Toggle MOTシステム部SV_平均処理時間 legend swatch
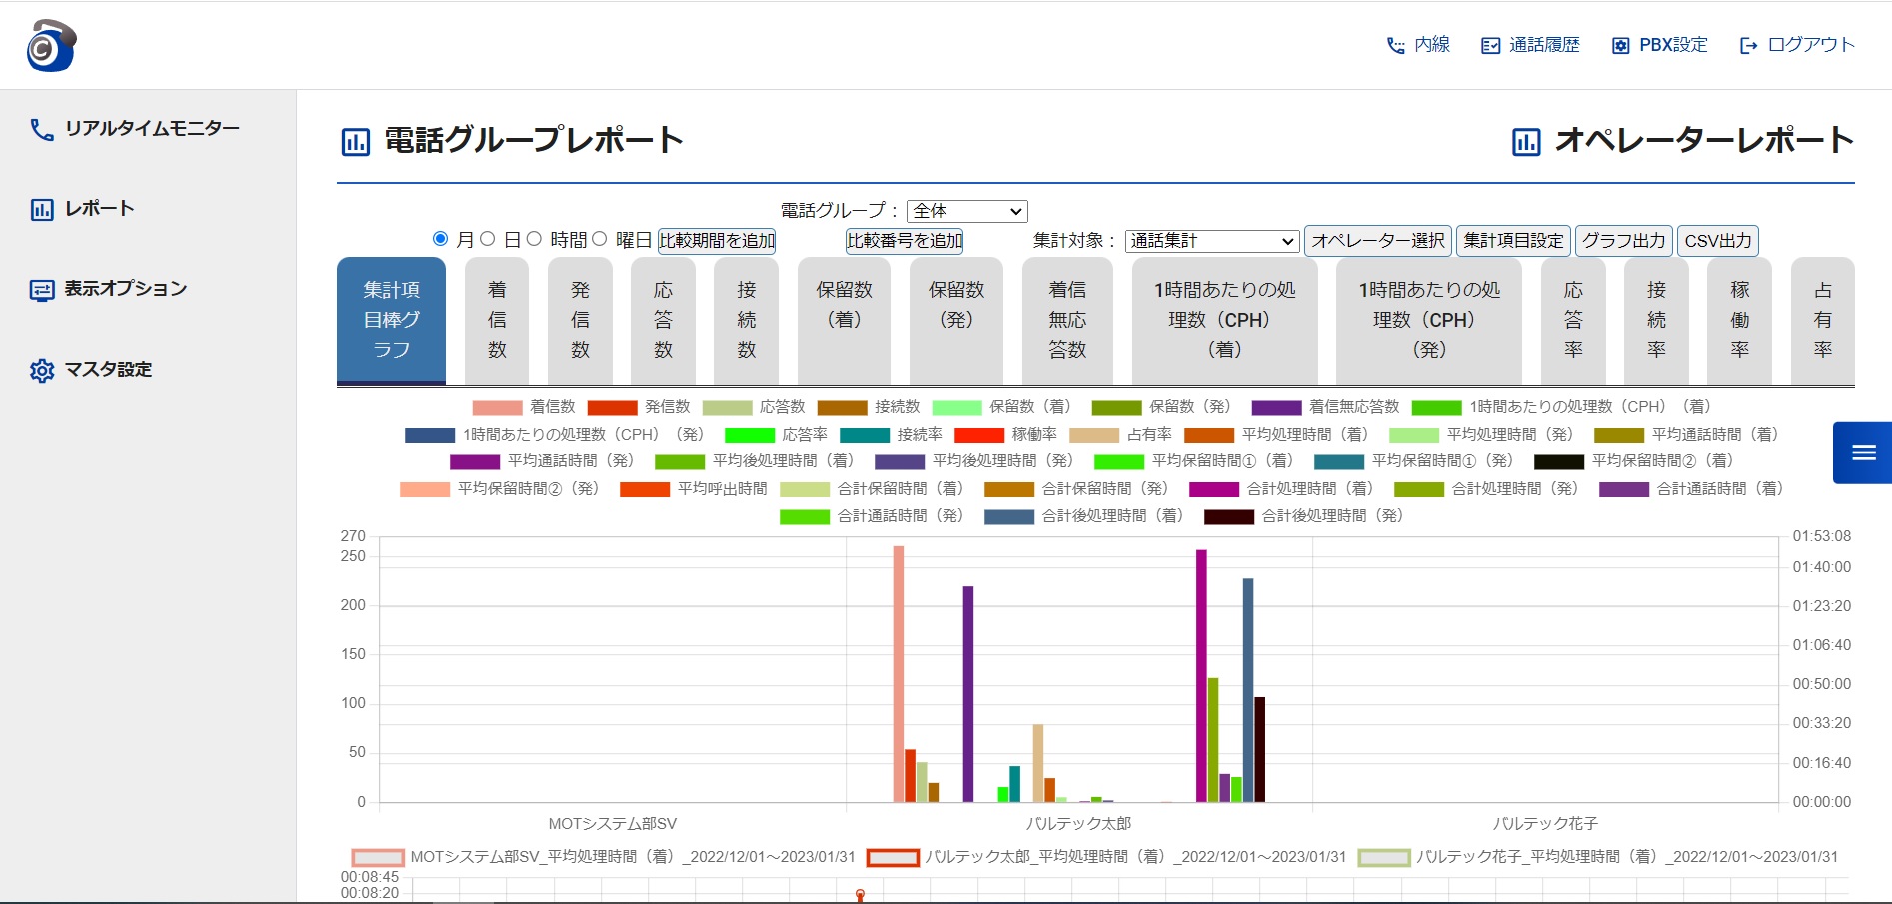 [x=378, y=858]
